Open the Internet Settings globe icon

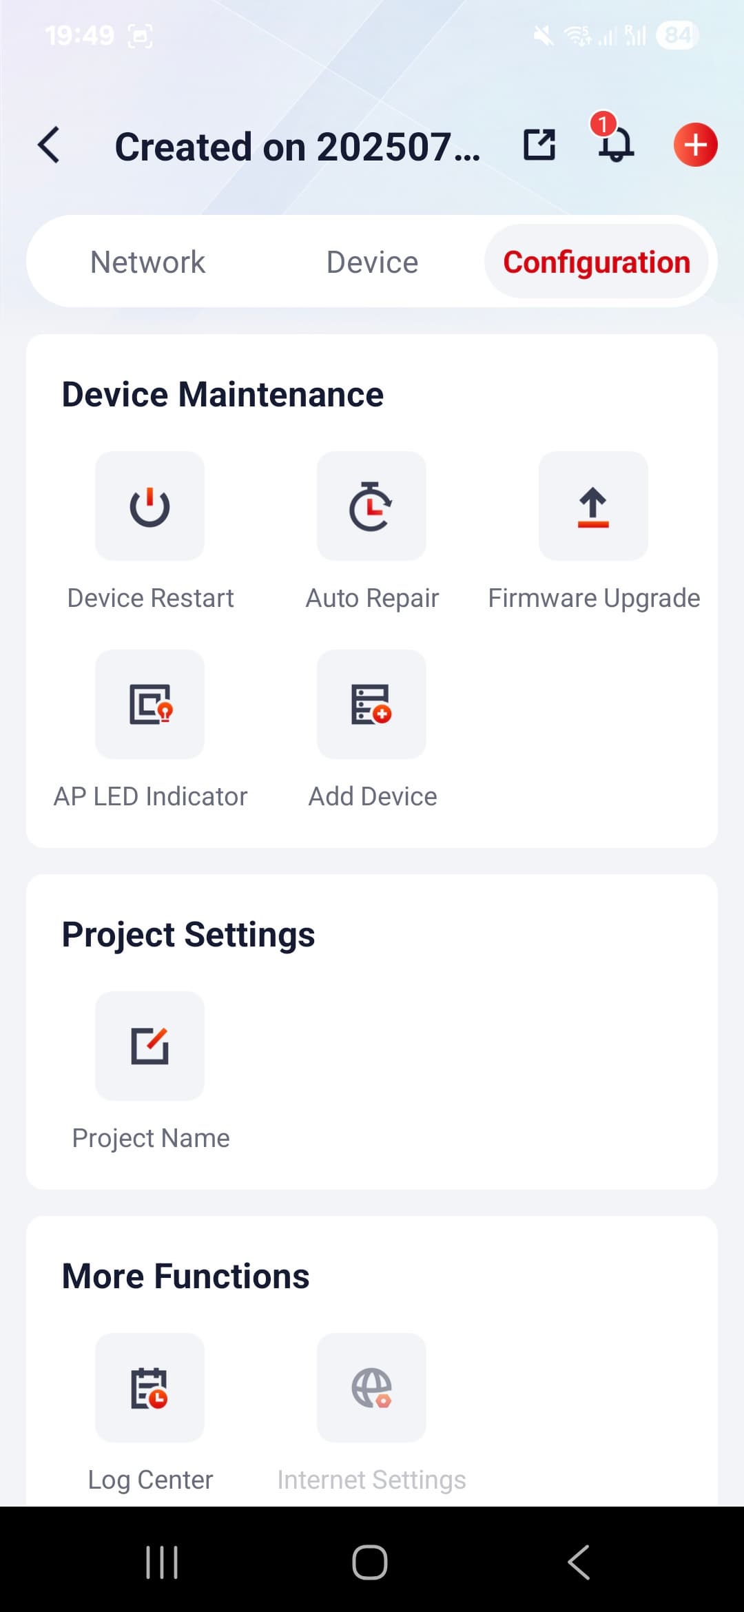coord(371,1387)
